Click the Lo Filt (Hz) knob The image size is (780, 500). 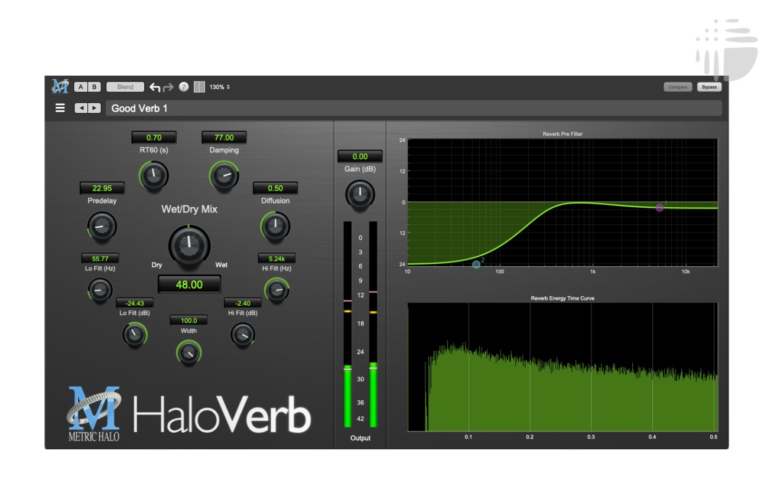100,289
